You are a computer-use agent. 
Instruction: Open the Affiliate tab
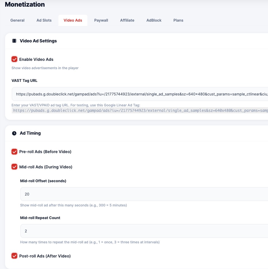(x=127, y=20)
